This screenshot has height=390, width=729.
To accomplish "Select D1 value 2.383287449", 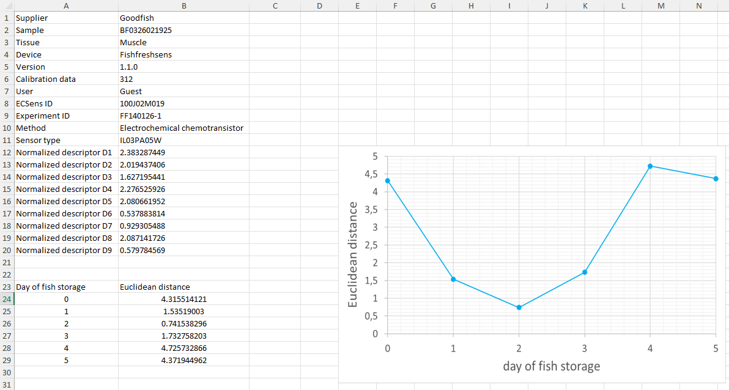I will (183, 152).
